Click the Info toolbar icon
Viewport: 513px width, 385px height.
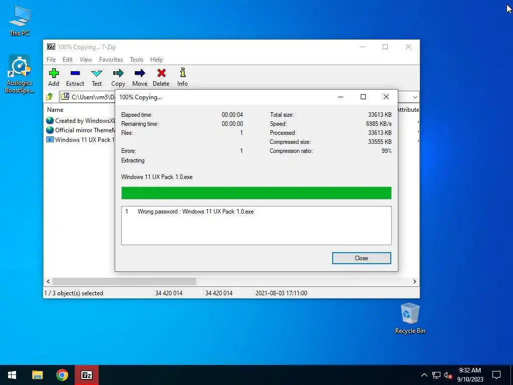click(x=182, y=77)
